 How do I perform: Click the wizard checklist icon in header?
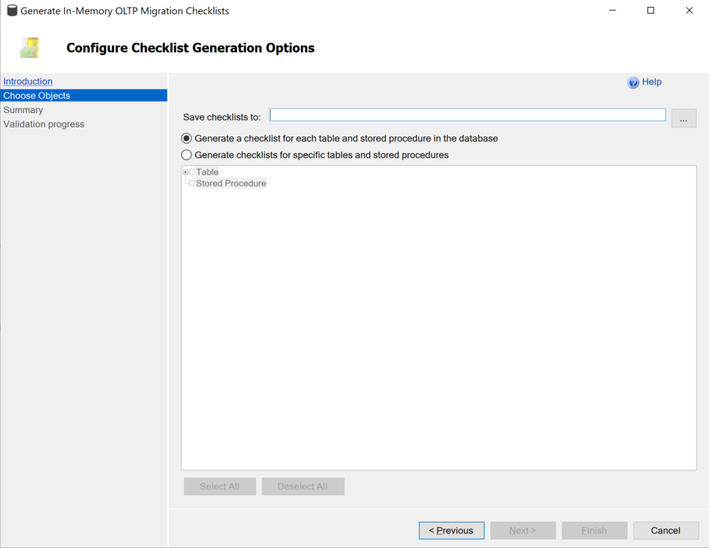tap(29, 48)
